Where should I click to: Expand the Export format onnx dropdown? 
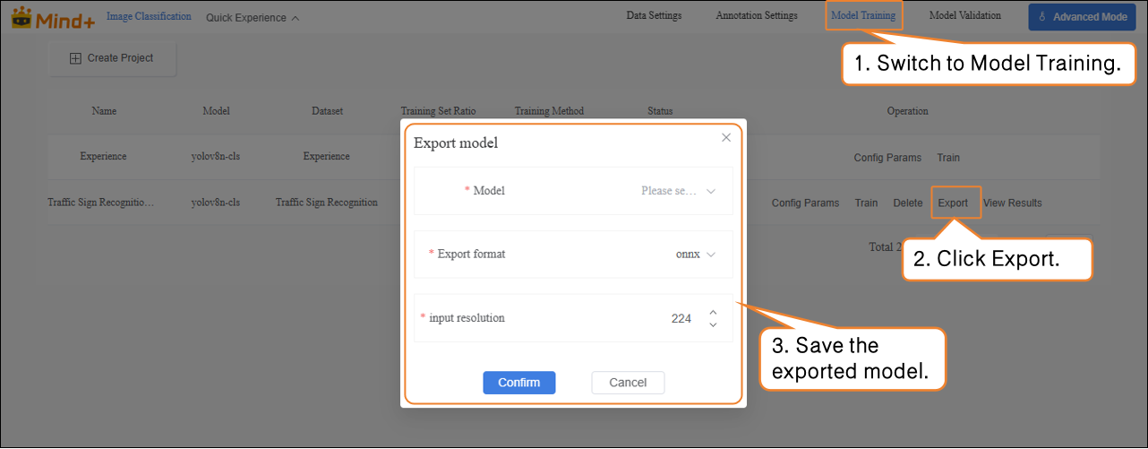click(x=696, y=254)
